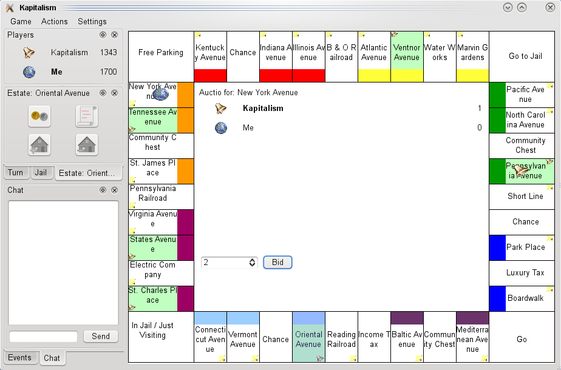Select the In Jail / Just Visiting square
Image resolution: width=561 pixels, height=370 pixels.
(x=161, y=337)
